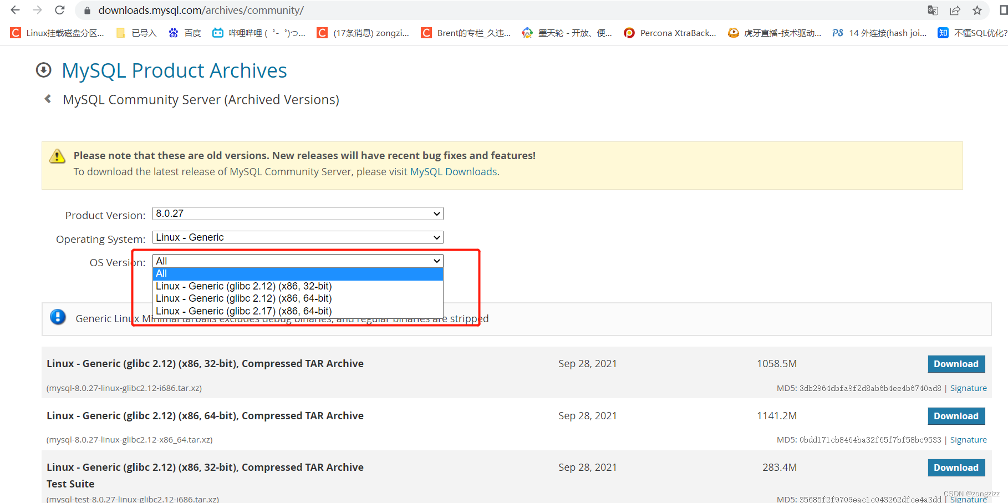Download the 32-bit Test Suite archive
The height and width of the screenshot is (503, 1008).
pyautogui.click(x=956, y=468)
